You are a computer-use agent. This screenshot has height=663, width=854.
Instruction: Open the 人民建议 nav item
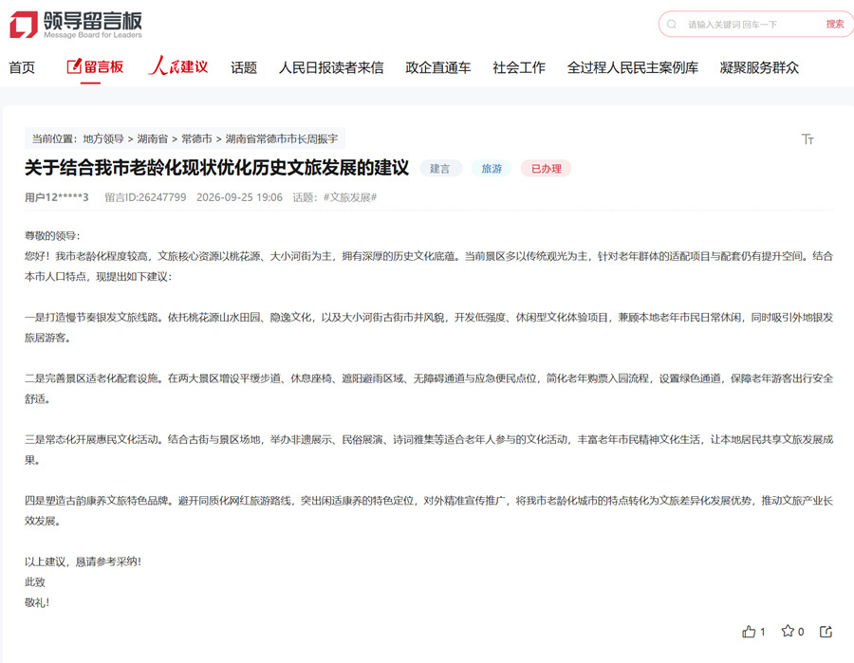[x=178, y=66]
